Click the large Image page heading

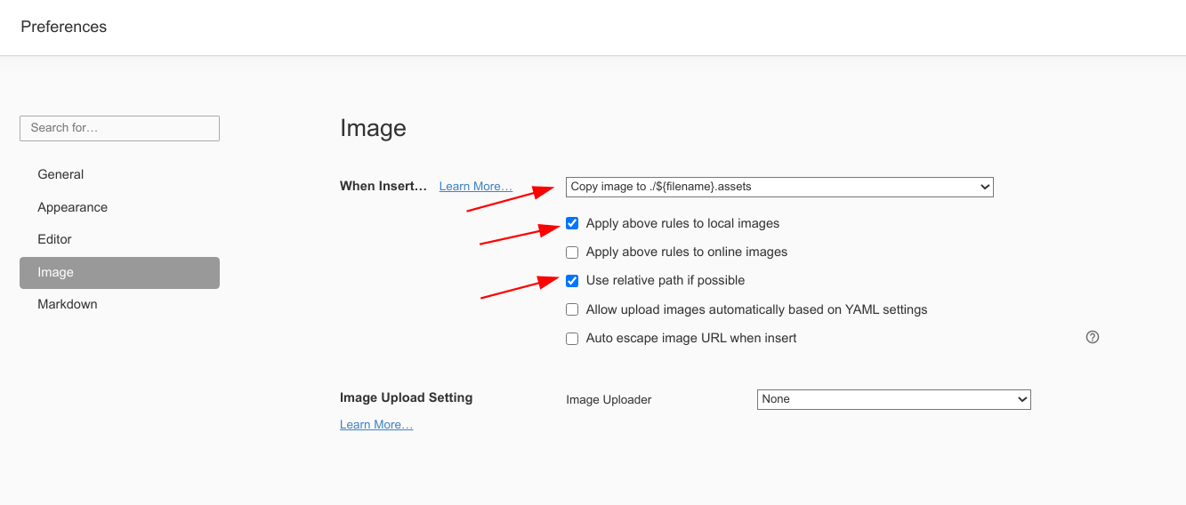[x=373, y=129]
